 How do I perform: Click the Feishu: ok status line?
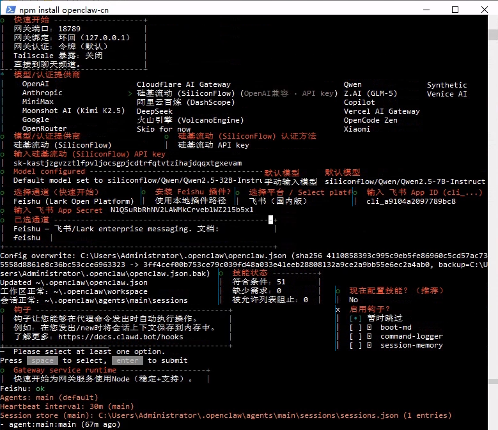(22, 388)
